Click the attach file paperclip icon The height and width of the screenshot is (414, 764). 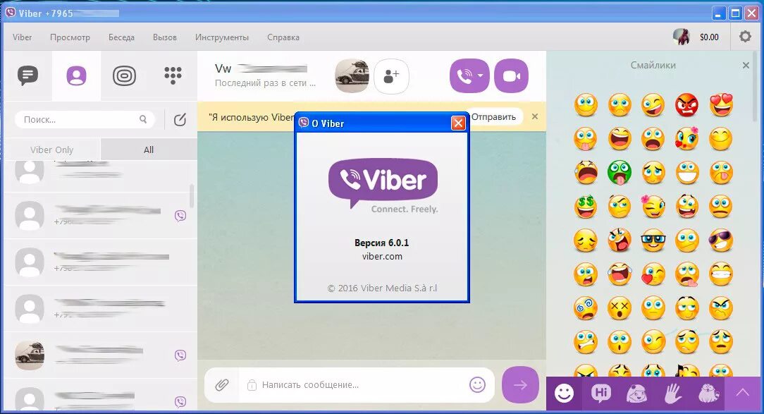point(222,385)
